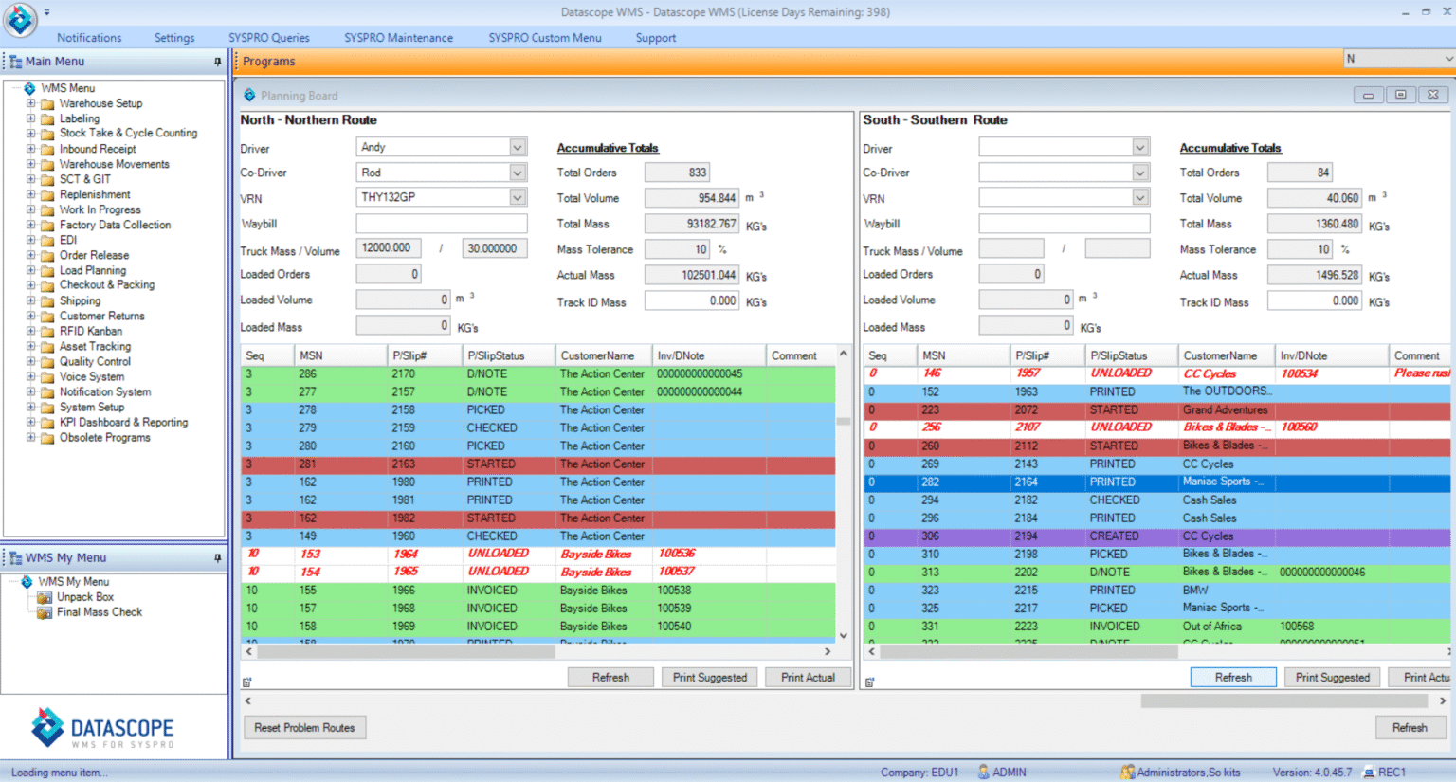Open the SYSPRO Custom Menu
Viewport: 1456px width, 782px height.
[544, 38]
